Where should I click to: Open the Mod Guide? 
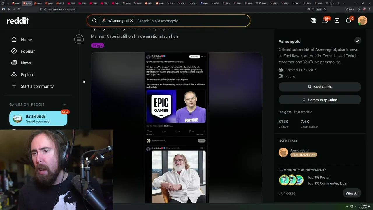coord(320,87)
